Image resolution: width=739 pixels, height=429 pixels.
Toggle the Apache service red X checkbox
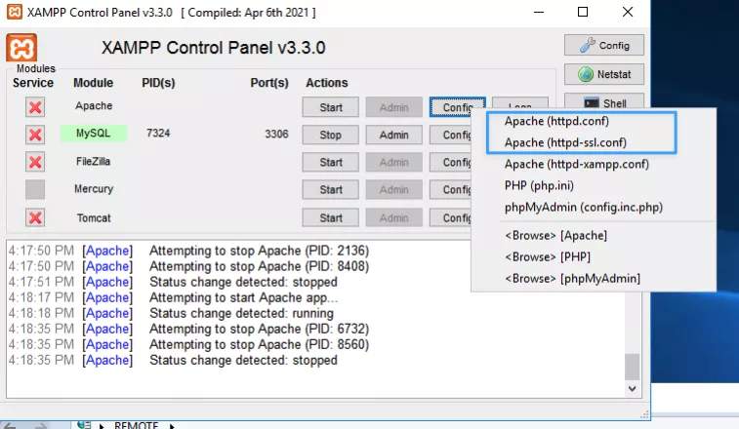[x=35, y=107]
